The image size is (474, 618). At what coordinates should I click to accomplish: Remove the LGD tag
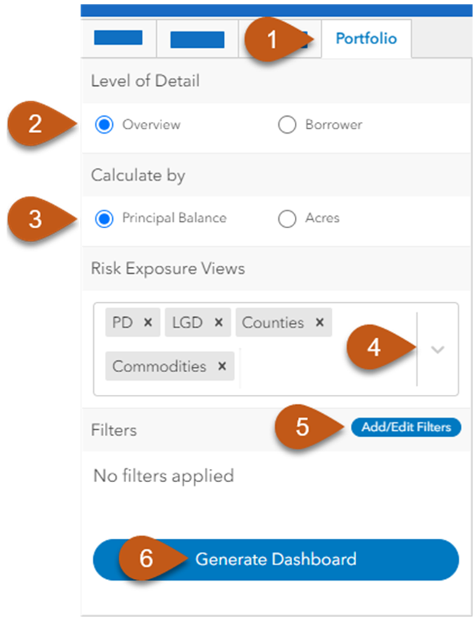(219, 322)
